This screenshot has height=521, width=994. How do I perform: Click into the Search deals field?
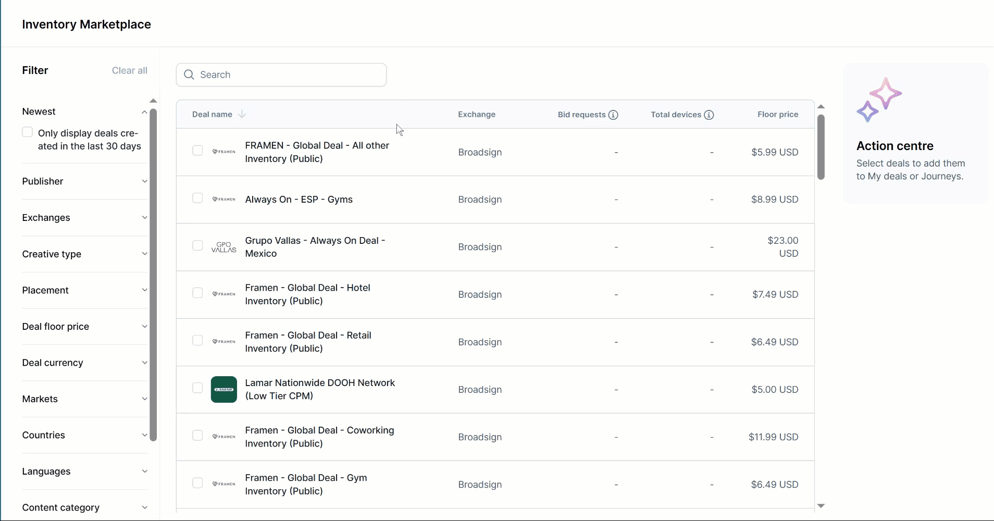point(289,75)
